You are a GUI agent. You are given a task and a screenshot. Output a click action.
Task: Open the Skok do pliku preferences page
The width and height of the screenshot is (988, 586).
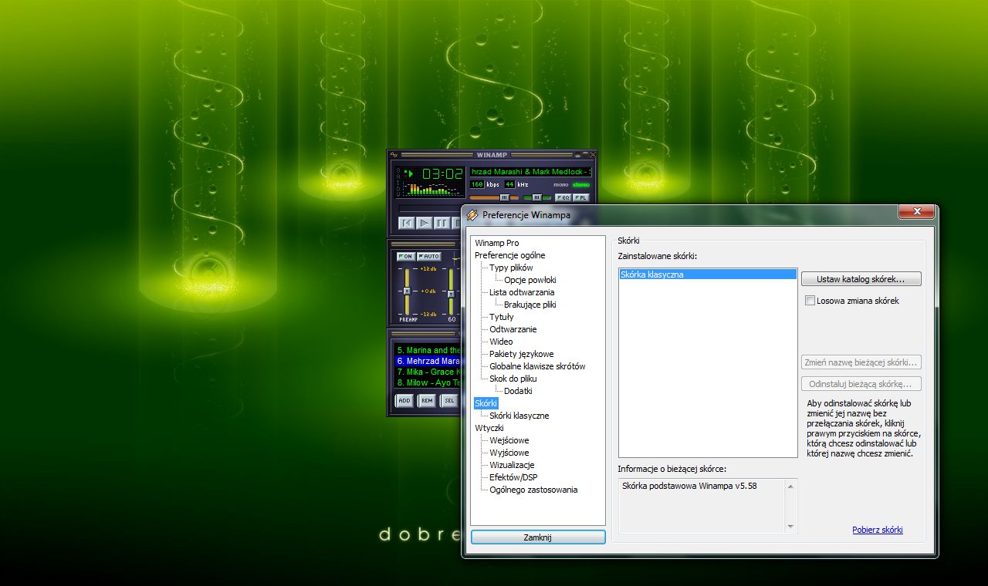[x=513, y=379]
